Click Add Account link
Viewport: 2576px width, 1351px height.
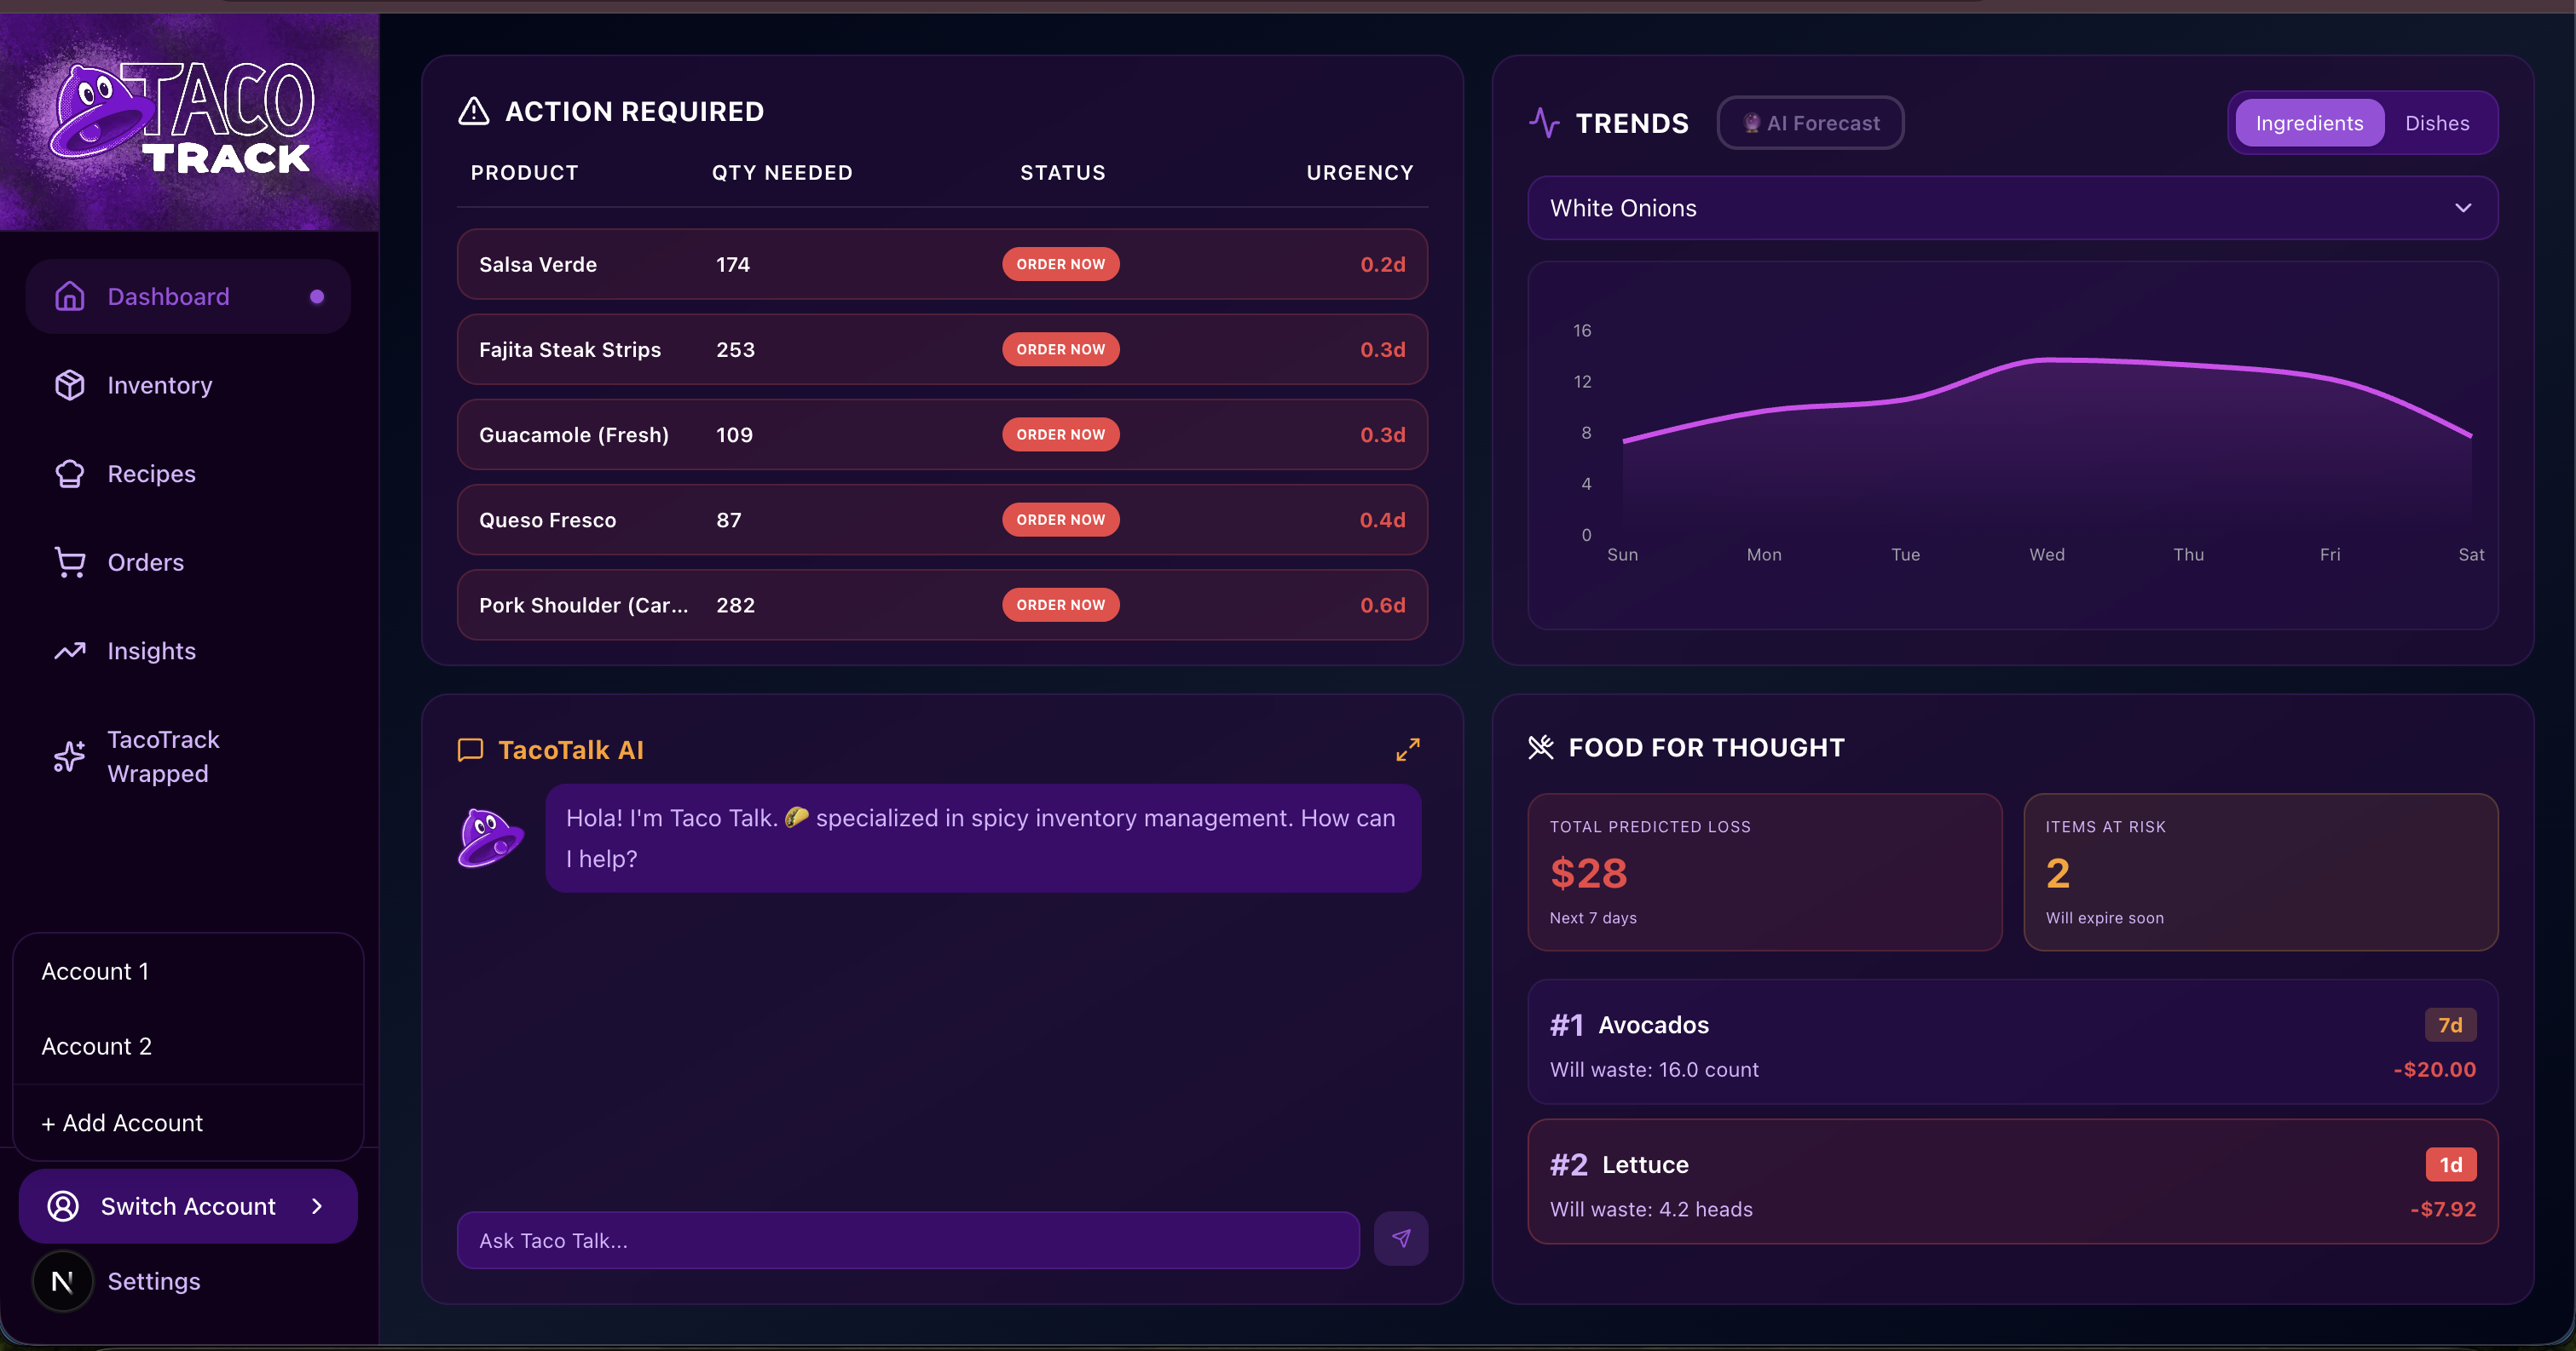click(x=122, y=1124)
